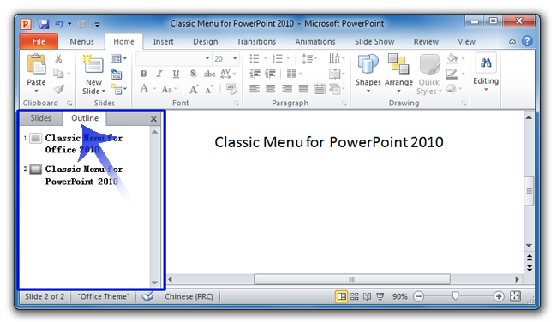
Task: Switch to the Slides pane tab
Action: 40,118
